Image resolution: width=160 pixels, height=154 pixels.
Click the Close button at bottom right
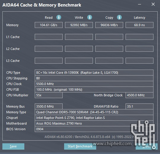click(x=147, y=146)
